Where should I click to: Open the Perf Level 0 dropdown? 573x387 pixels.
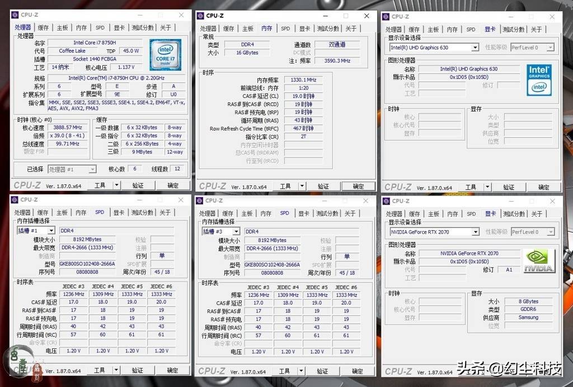tap(552, 47)
